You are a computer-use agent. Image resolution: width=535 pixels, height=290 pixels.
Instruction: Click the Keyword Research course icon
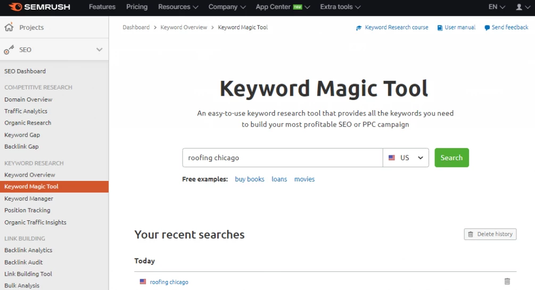[x=359, y=28]
